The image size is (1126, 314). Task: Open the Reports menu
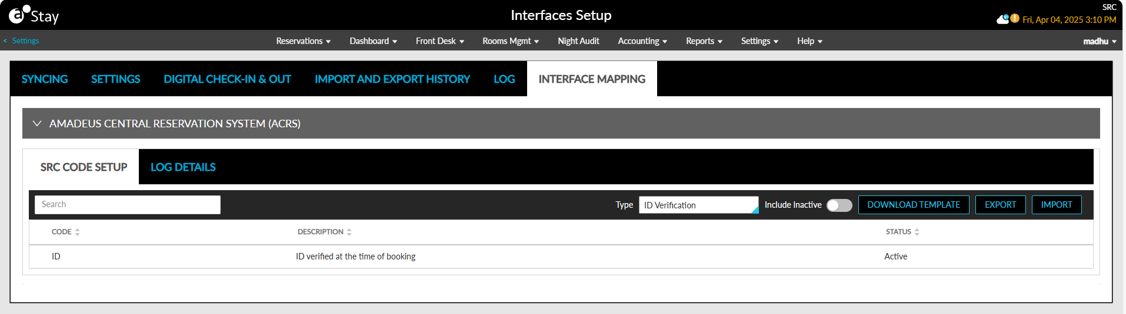(x=704, y=41)
